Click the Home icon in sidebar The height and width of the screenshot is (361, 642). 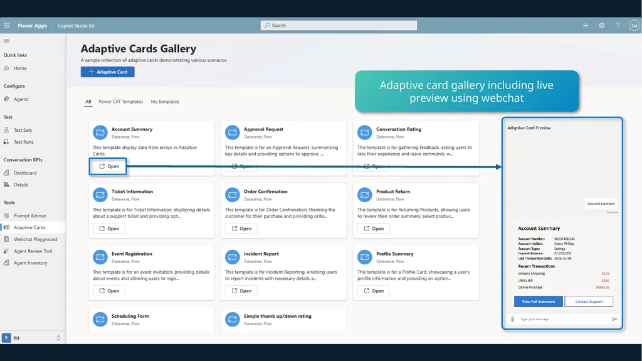(x=6, y=68)
